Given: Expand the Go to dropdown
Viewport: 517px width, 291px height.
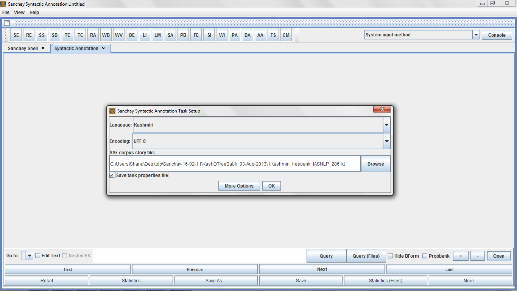Looking at the screenshot, I should 30,256.
